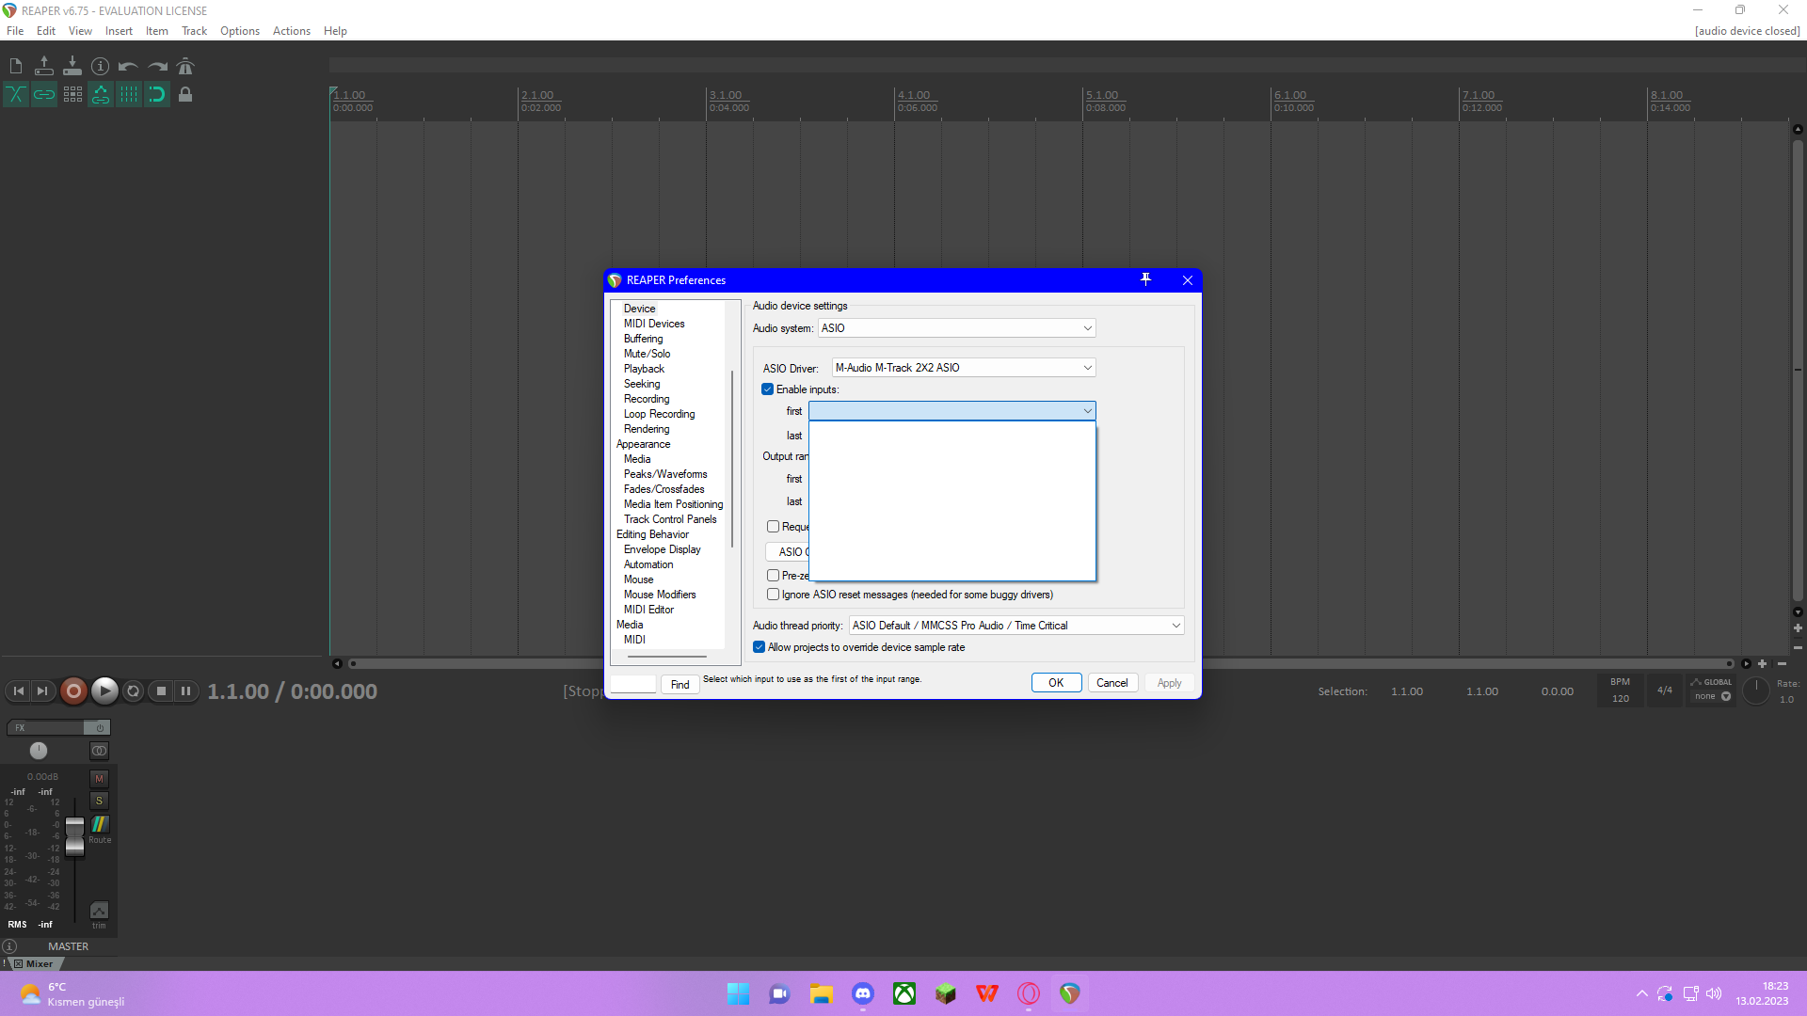
Task: Expand the ASIO Driver dropdown
Action: (964, 368)
